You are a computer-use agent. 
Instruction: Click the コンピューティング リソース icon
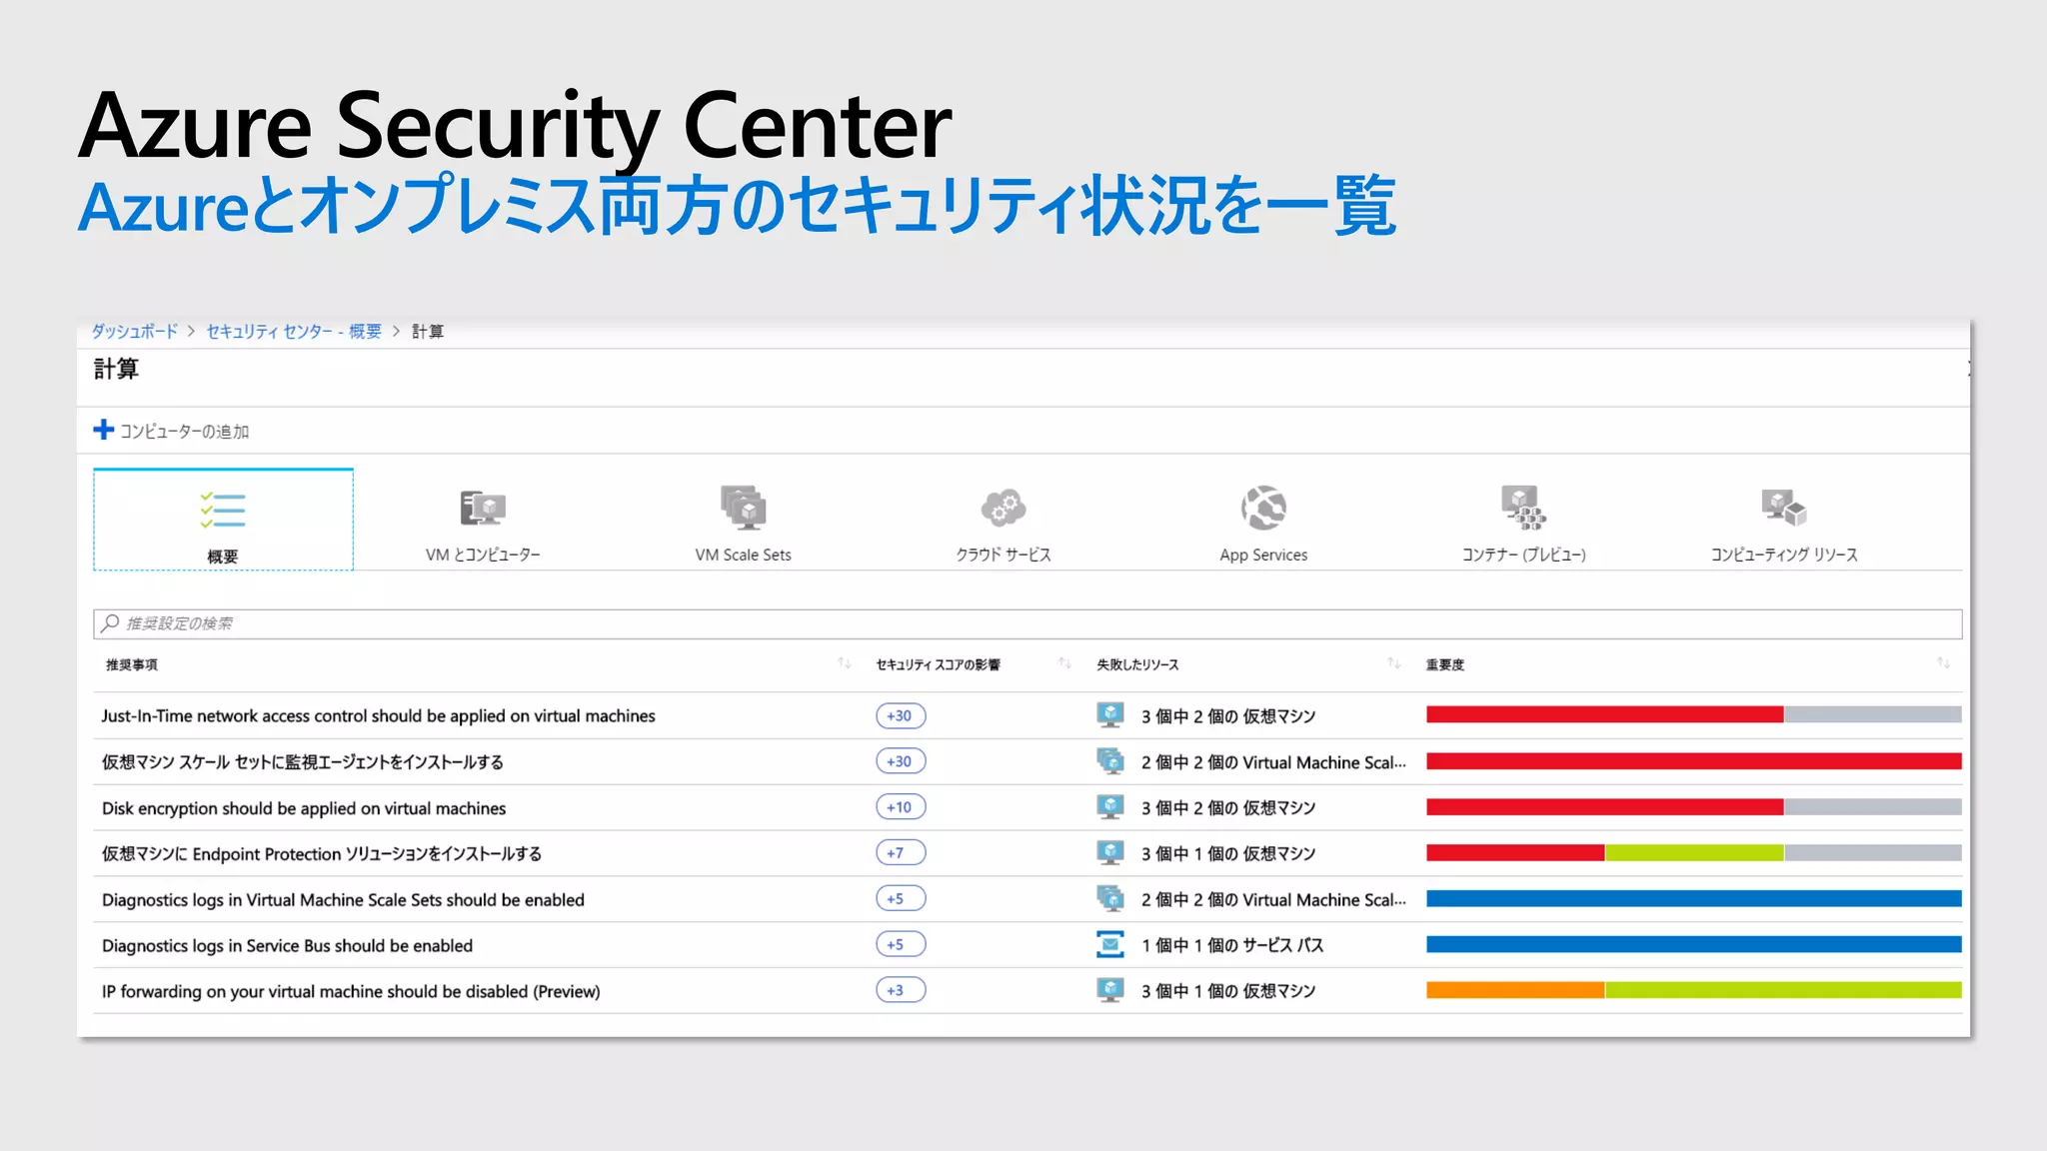pyautogui.click(x=1784, y=508)
